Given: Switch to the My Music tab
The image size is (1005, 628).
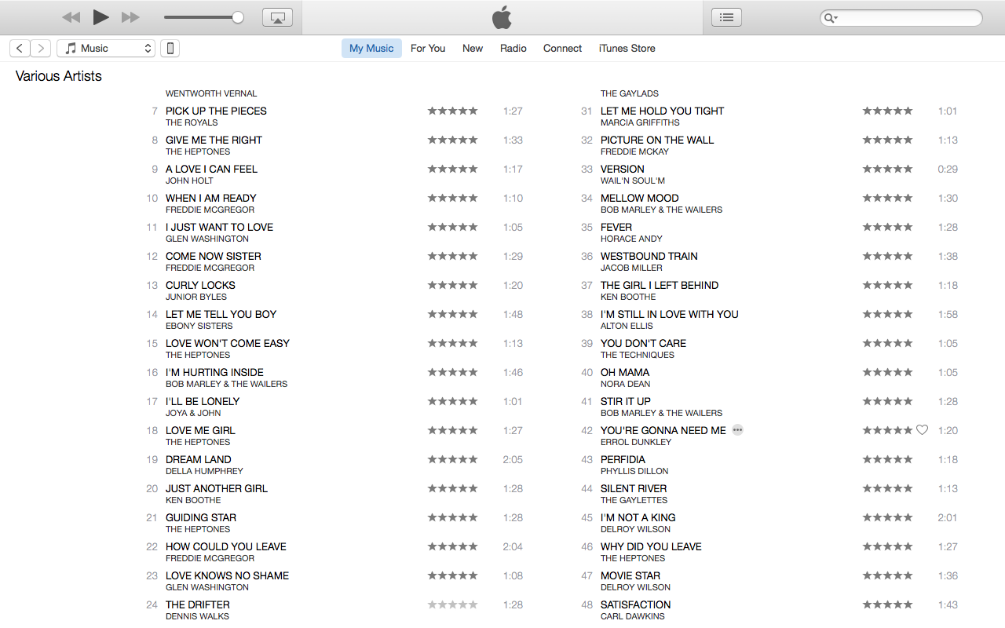Looking at the screenshot, I should point(371,49).
